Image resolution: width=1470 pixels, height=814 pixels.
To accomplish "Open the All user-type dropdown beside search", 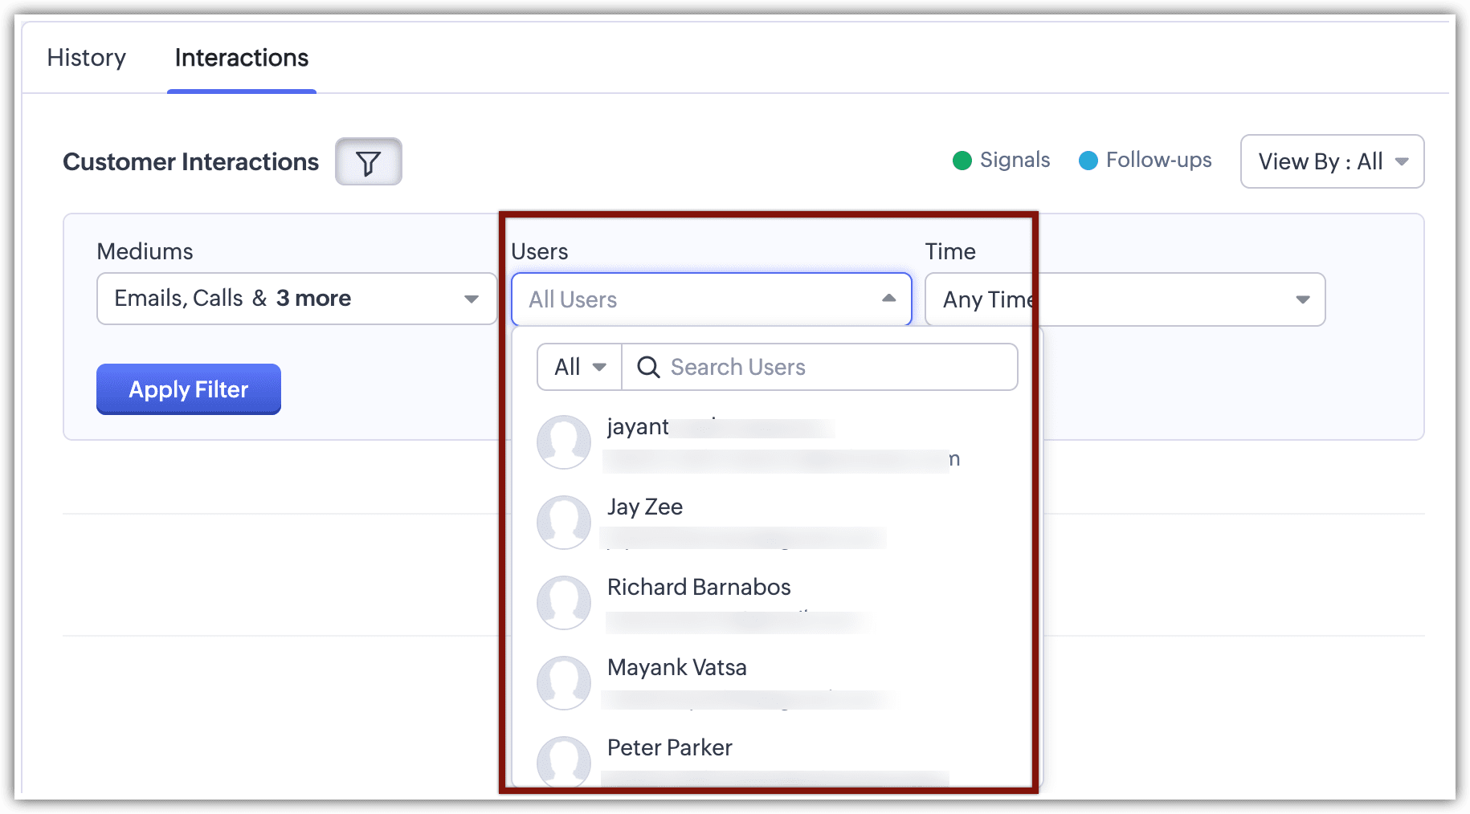I will [x=579, y=368].
